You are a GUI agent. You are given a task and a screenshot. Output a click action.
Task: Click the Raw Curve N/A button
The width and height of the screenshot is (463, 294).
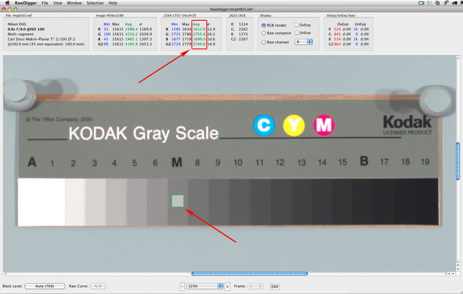click(98, 286)
